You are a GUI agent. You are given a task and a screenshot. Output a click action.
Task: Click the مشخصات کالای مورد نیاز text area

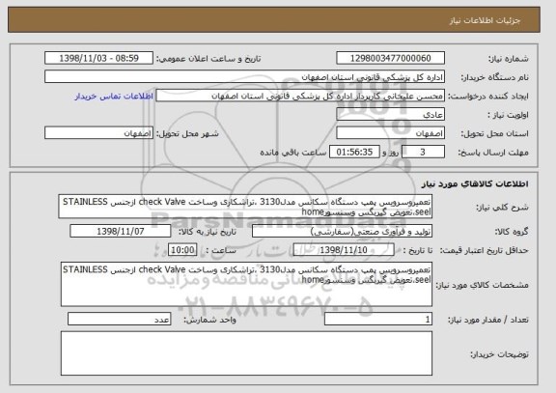tap(246, 284)
